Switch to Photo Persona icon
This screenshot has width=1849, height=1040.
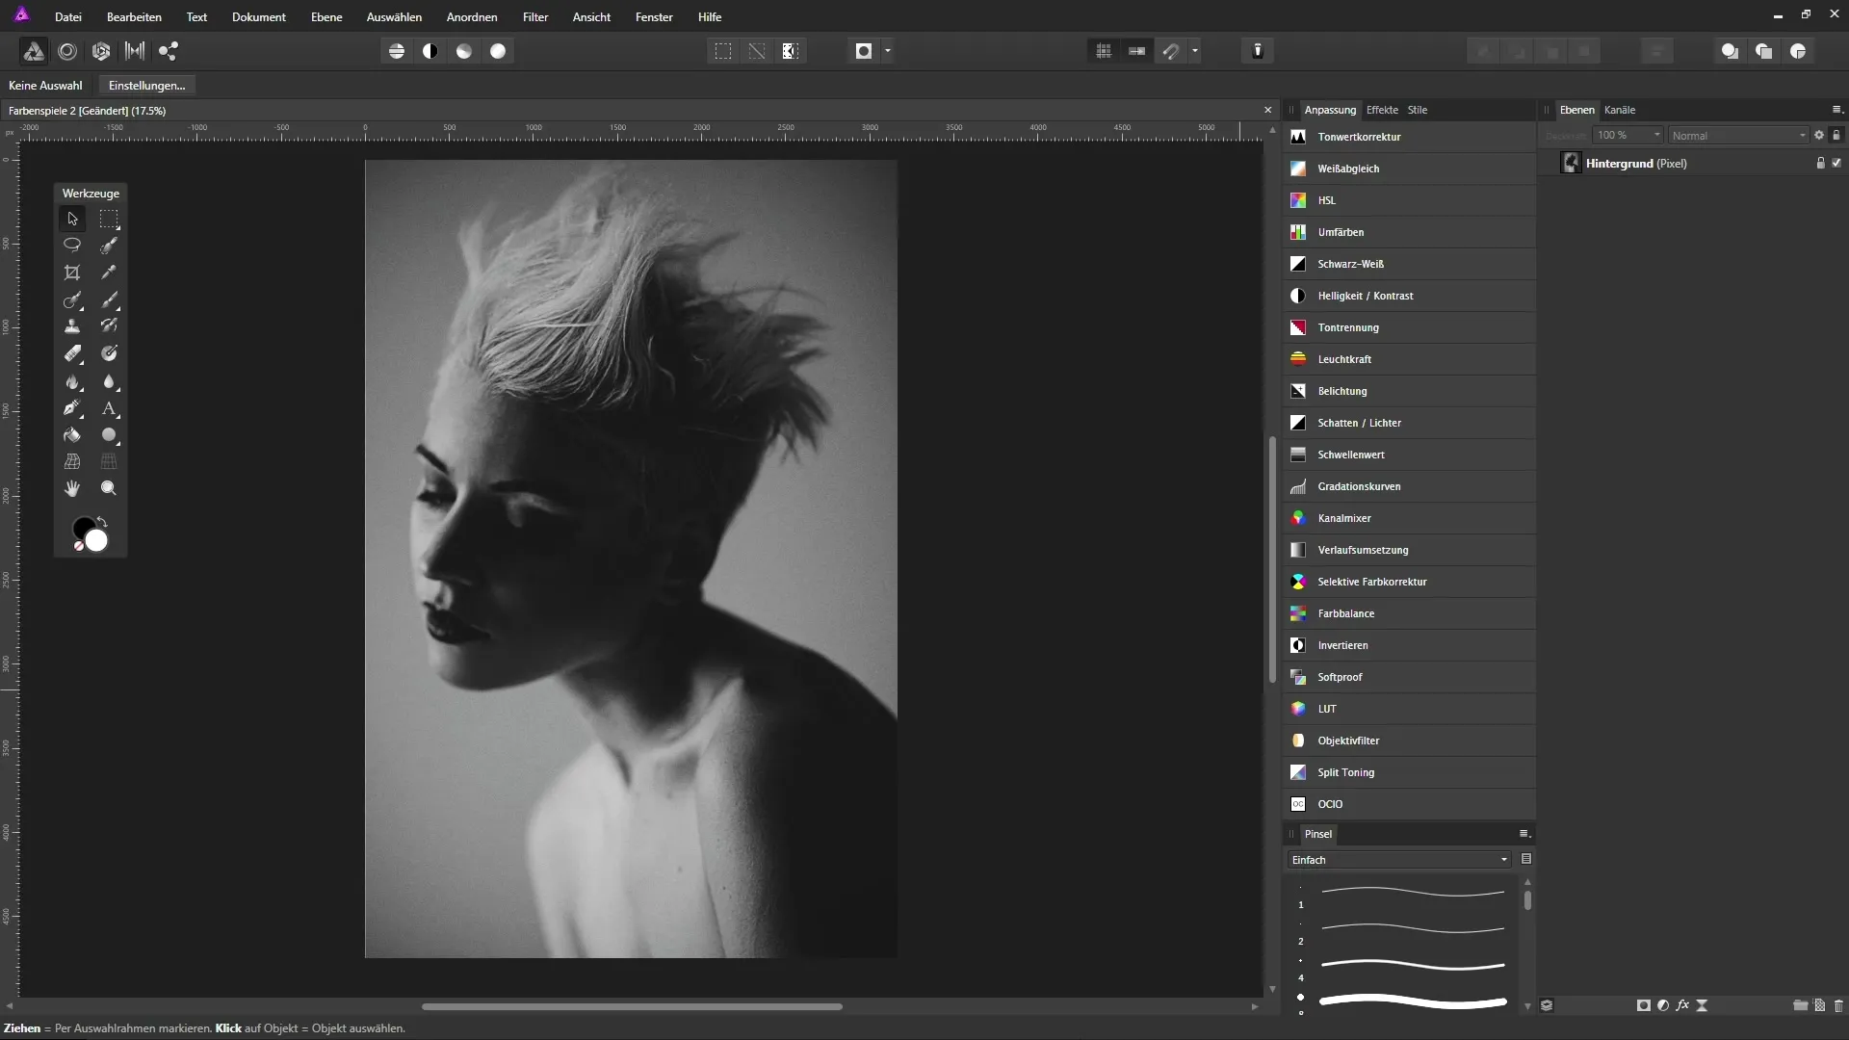coord(34,51)
